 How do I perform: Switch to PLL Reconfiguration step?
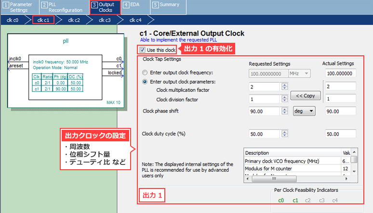pos(61,7)
